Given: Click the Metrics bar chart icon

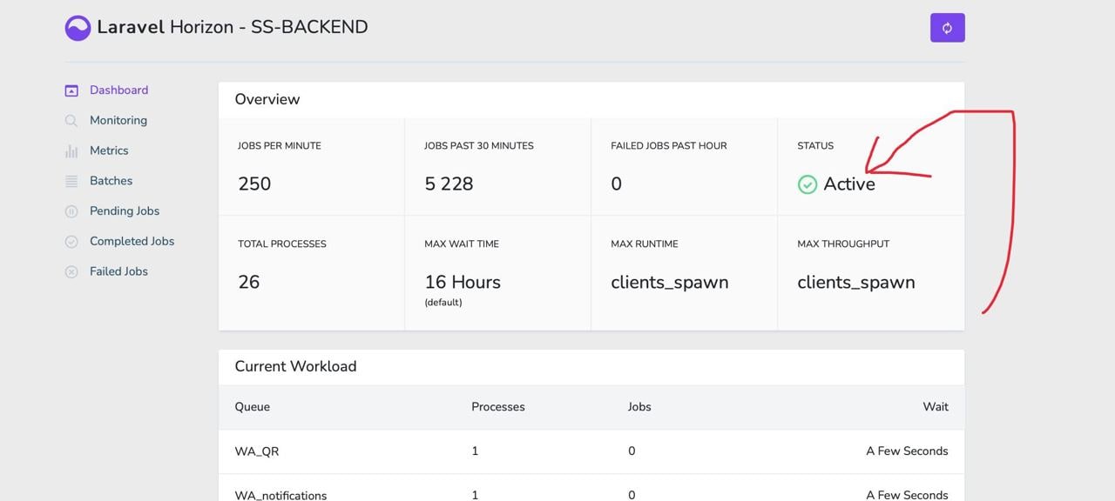Looking at the screenshot, I should point(71,151).
